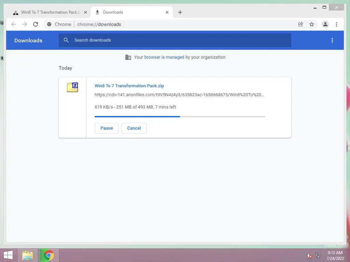Open a new tab with the plus button

tap(180, 12)
